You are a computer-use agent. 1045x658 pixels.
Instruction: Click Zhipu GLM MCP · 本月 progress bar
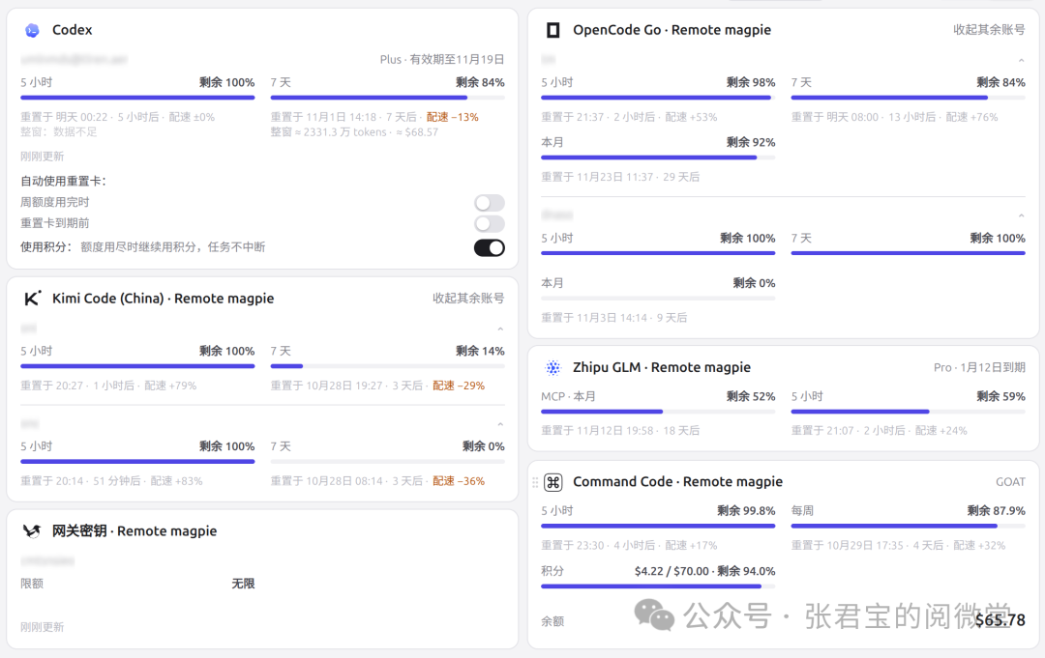click(658, 412)
